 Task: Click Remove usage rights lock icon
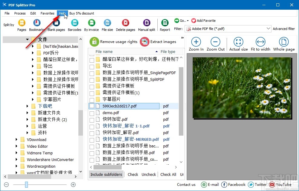click(94, 42)
